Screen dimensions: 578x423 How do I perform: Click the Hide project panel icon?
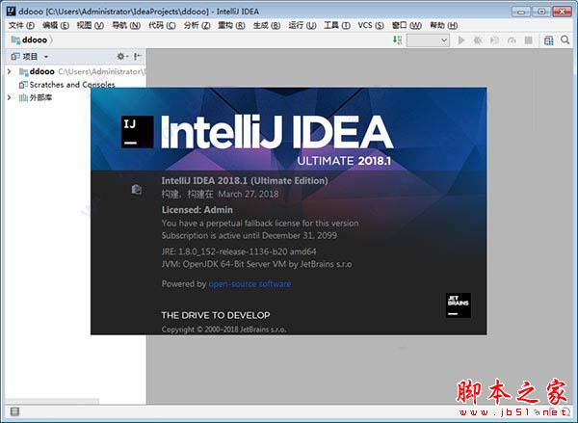pyautogui.click(x=138, y=57)
